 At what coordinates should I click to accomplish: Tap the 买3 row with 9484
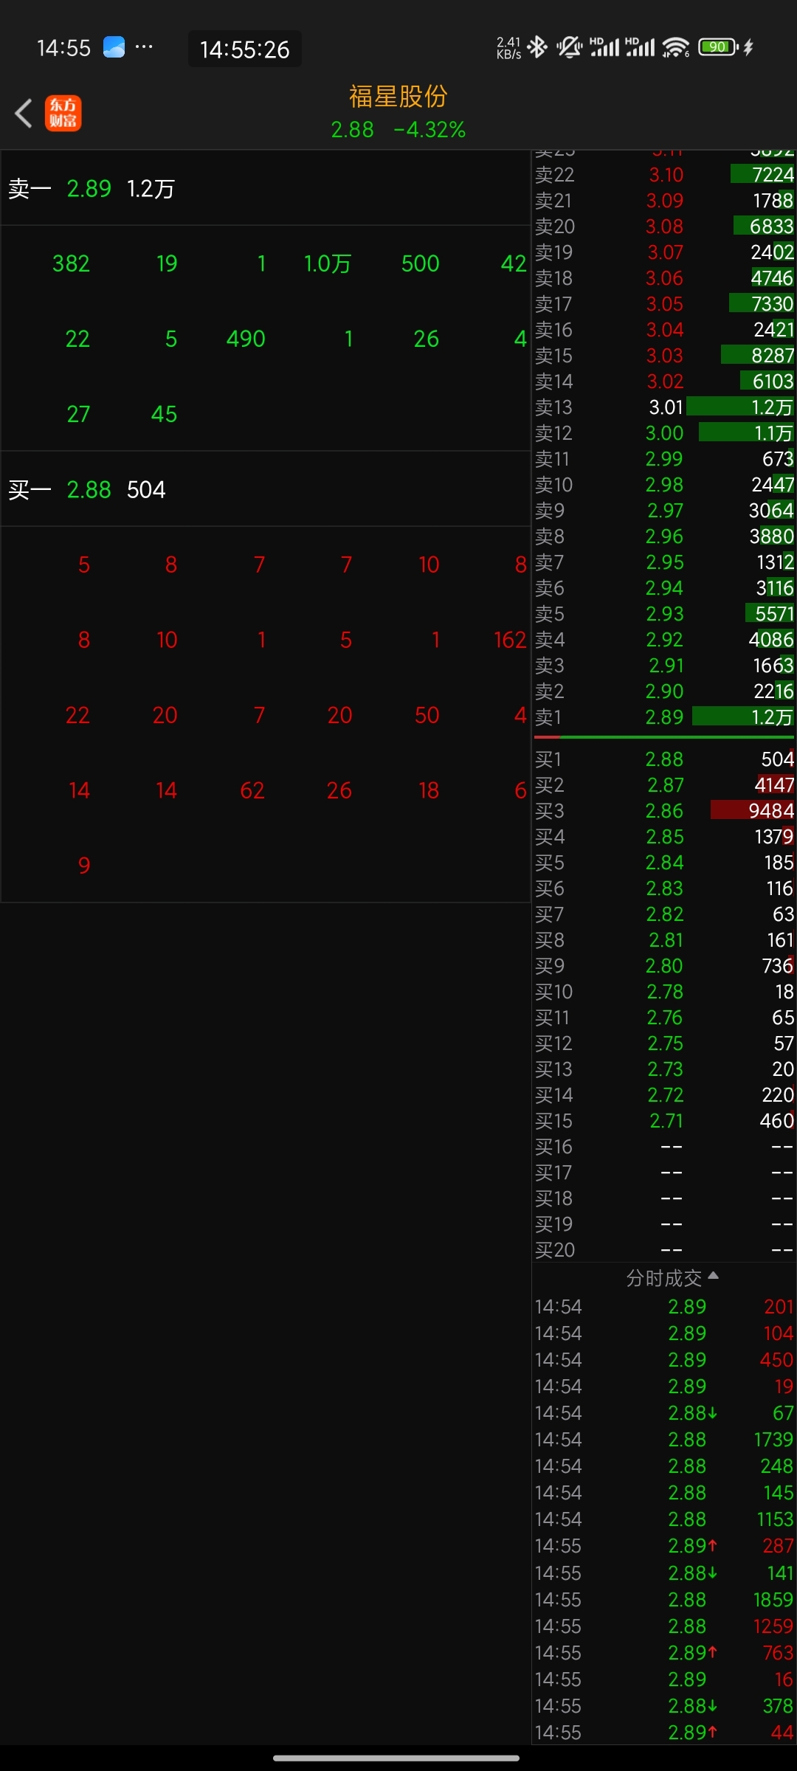tap(664, 811)
